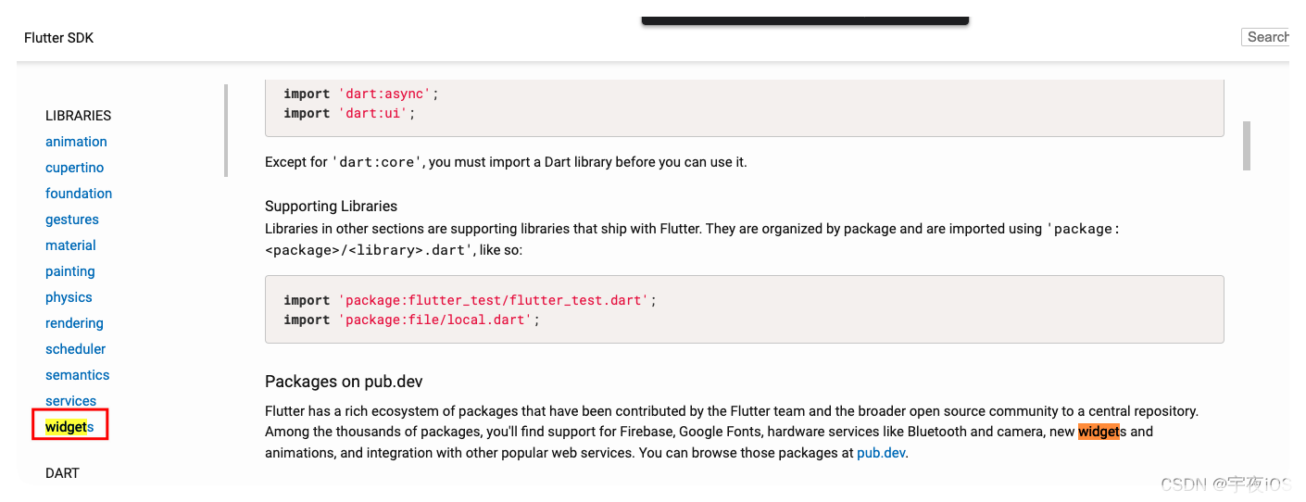Viewport: 1306px width, 502px height.
Task: Click the main content scrollbar thumb
Action: coord(1247,145)
